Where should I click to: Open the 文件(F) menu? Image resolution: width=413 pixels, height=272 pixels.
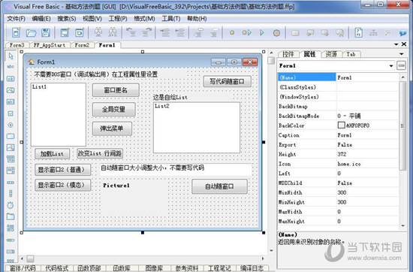click(16, 19)
